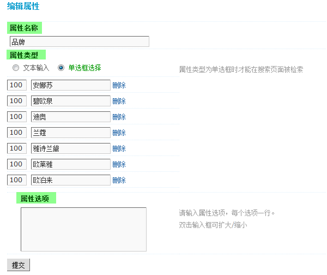Click the 欧莱雅 name field
327x275 pixels.
click(71, 165)
